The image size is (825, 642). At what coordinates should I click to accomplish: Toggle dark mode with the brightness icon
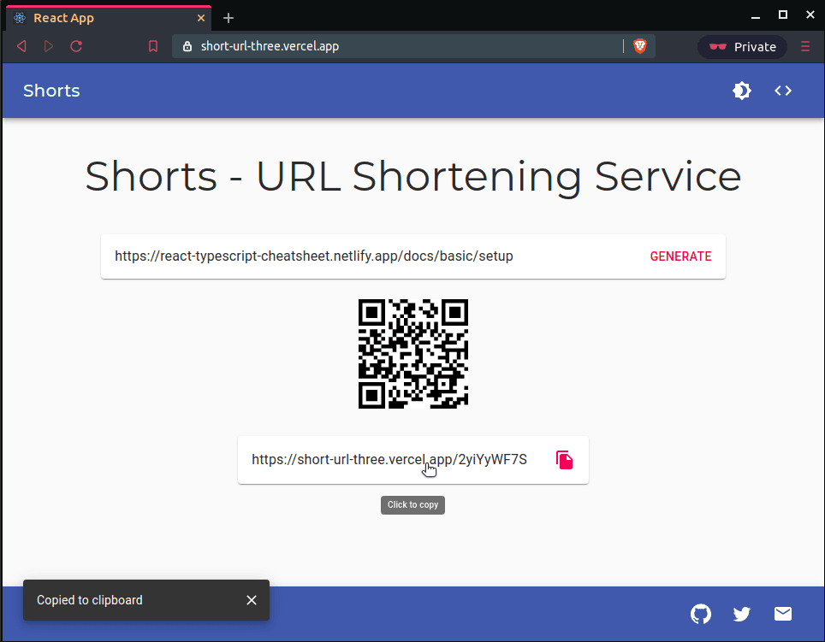pos(742,91)
